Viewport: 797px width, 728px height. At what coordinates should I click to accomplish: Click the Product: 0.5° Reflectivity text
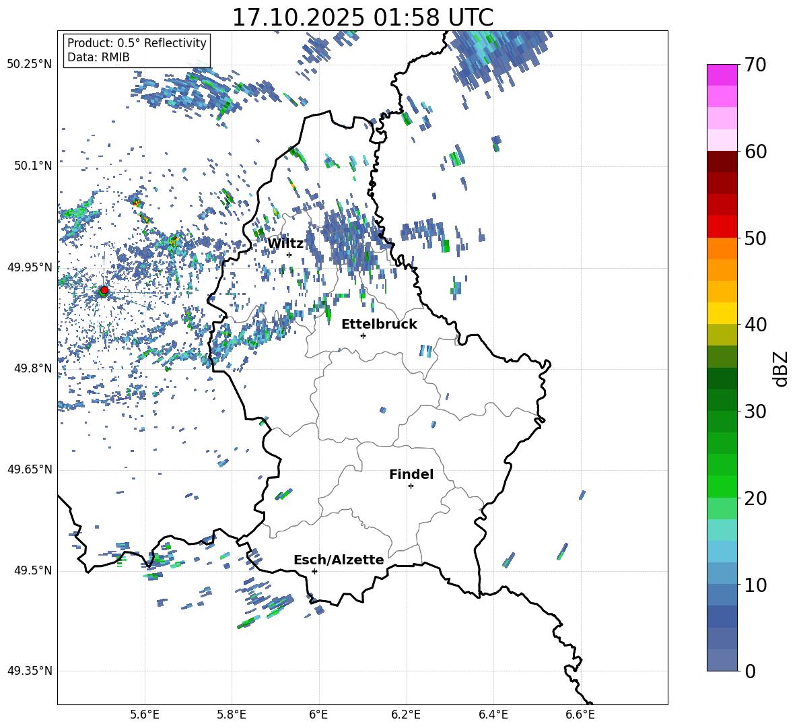(137, 42)
